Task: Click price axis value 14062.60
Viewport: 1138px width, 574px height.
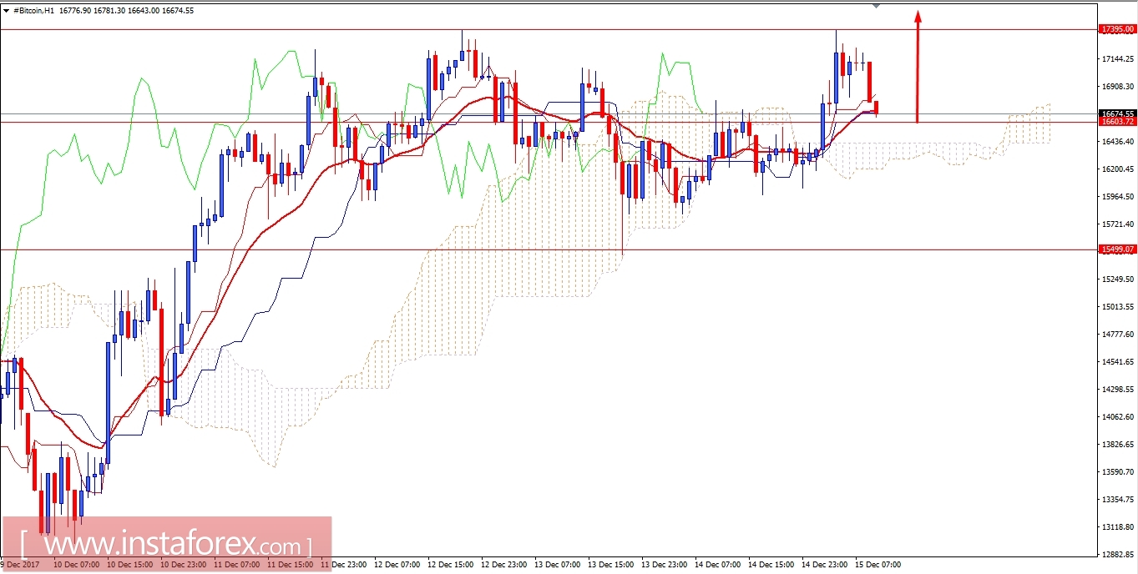Action: [x=1117, y=417]
